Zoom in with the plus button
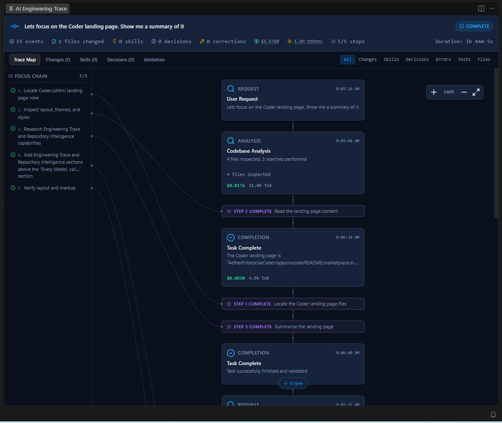Screen dimensions: 502x423 coord(433,92)
